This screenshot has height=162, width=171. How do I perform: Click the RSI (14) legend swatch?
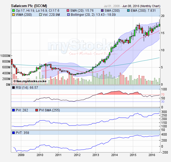coord(13,87)
